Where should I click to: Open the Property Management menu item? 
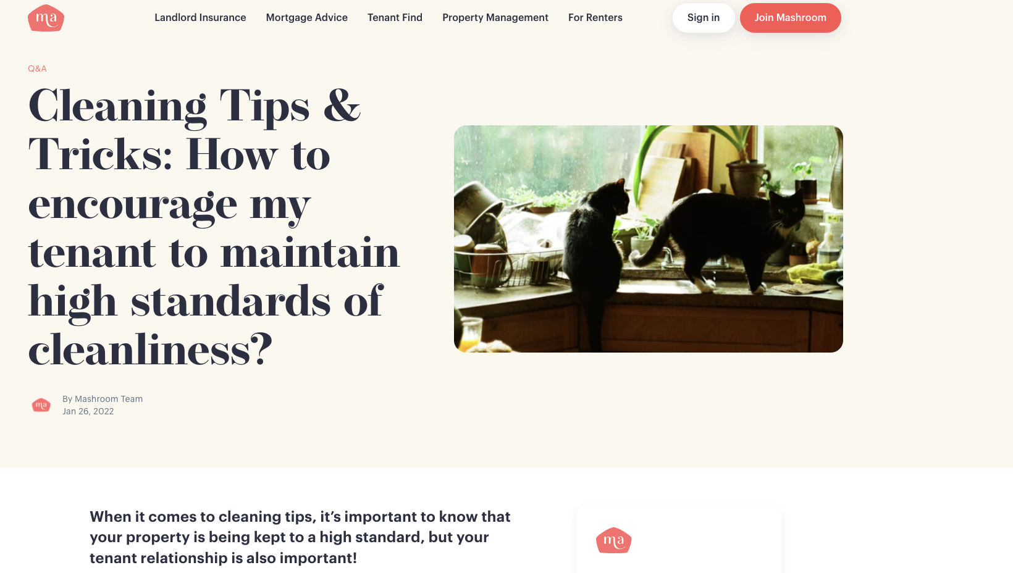click(x=495, y=17)
